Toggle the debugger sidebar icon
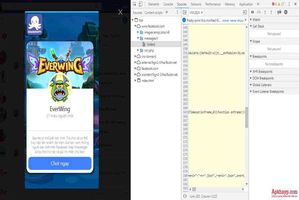 245,12
